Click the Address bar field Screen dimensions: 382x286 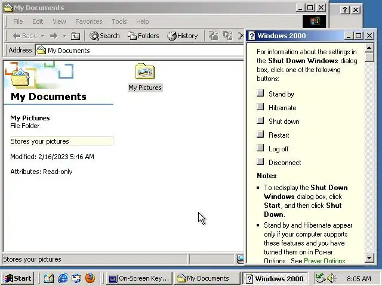[140, 51]
